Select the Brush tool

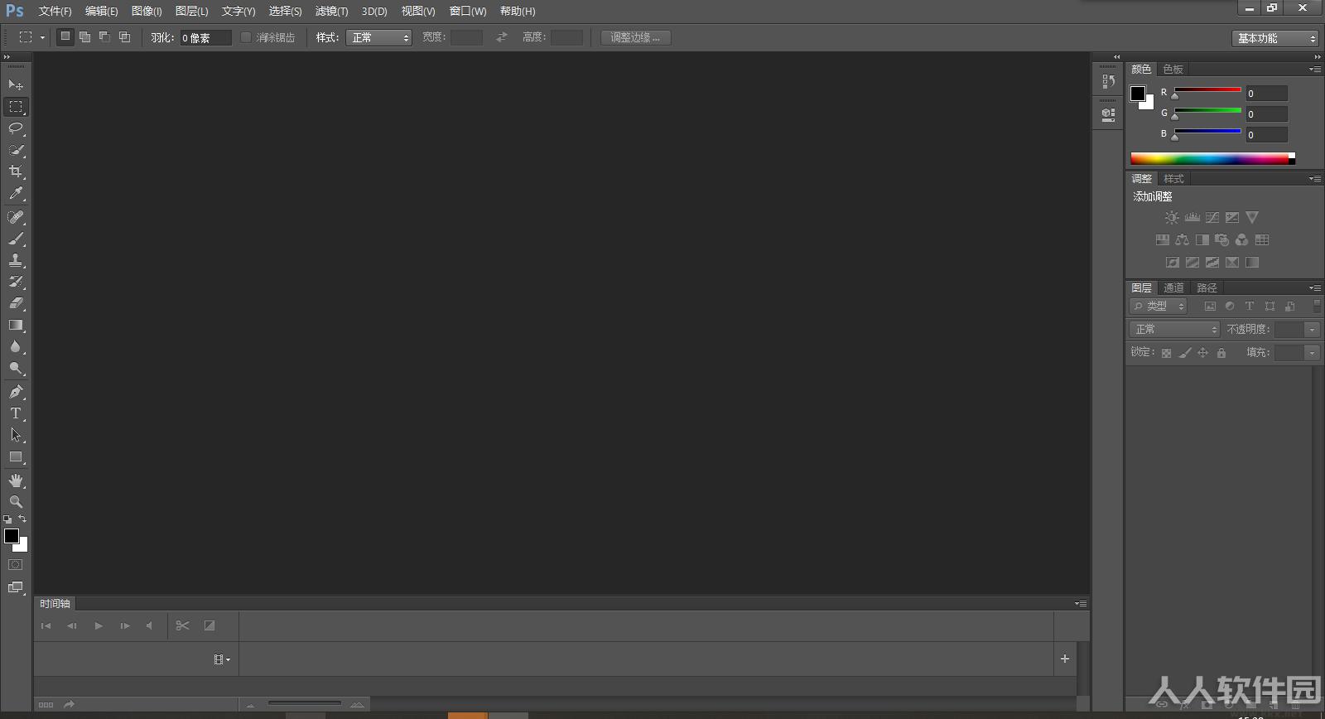pyautogui.click(x=16, y=239)
